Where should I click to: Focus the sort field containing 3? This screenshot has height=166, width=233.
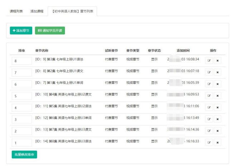[22, 119]
